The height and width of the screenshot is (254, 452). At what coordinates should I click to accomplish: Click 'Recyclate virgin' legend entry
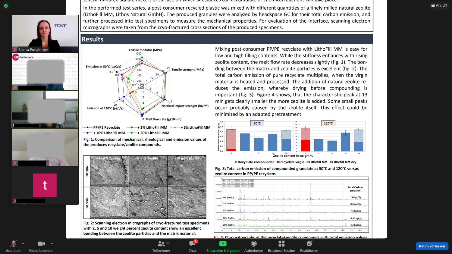click(290, 162)
